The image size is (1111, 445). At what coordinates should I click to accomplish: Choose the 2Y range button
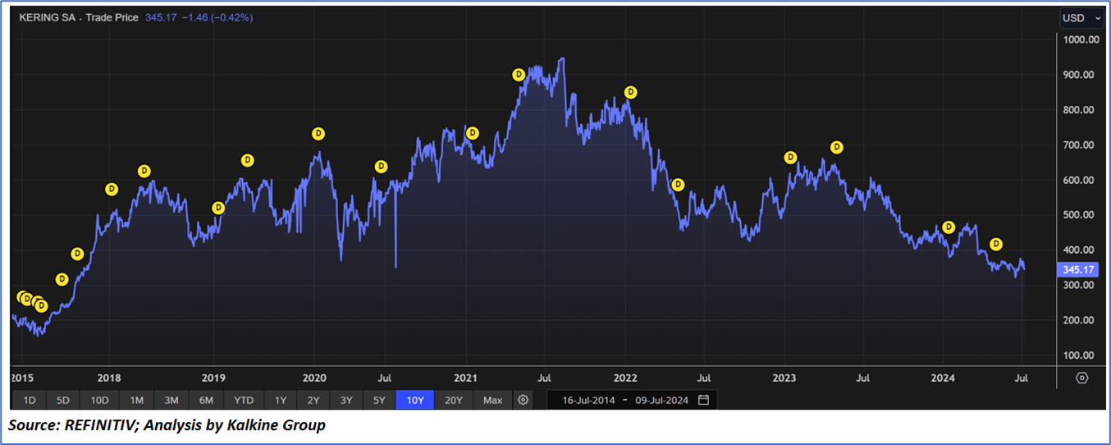(x=313, y=400)
